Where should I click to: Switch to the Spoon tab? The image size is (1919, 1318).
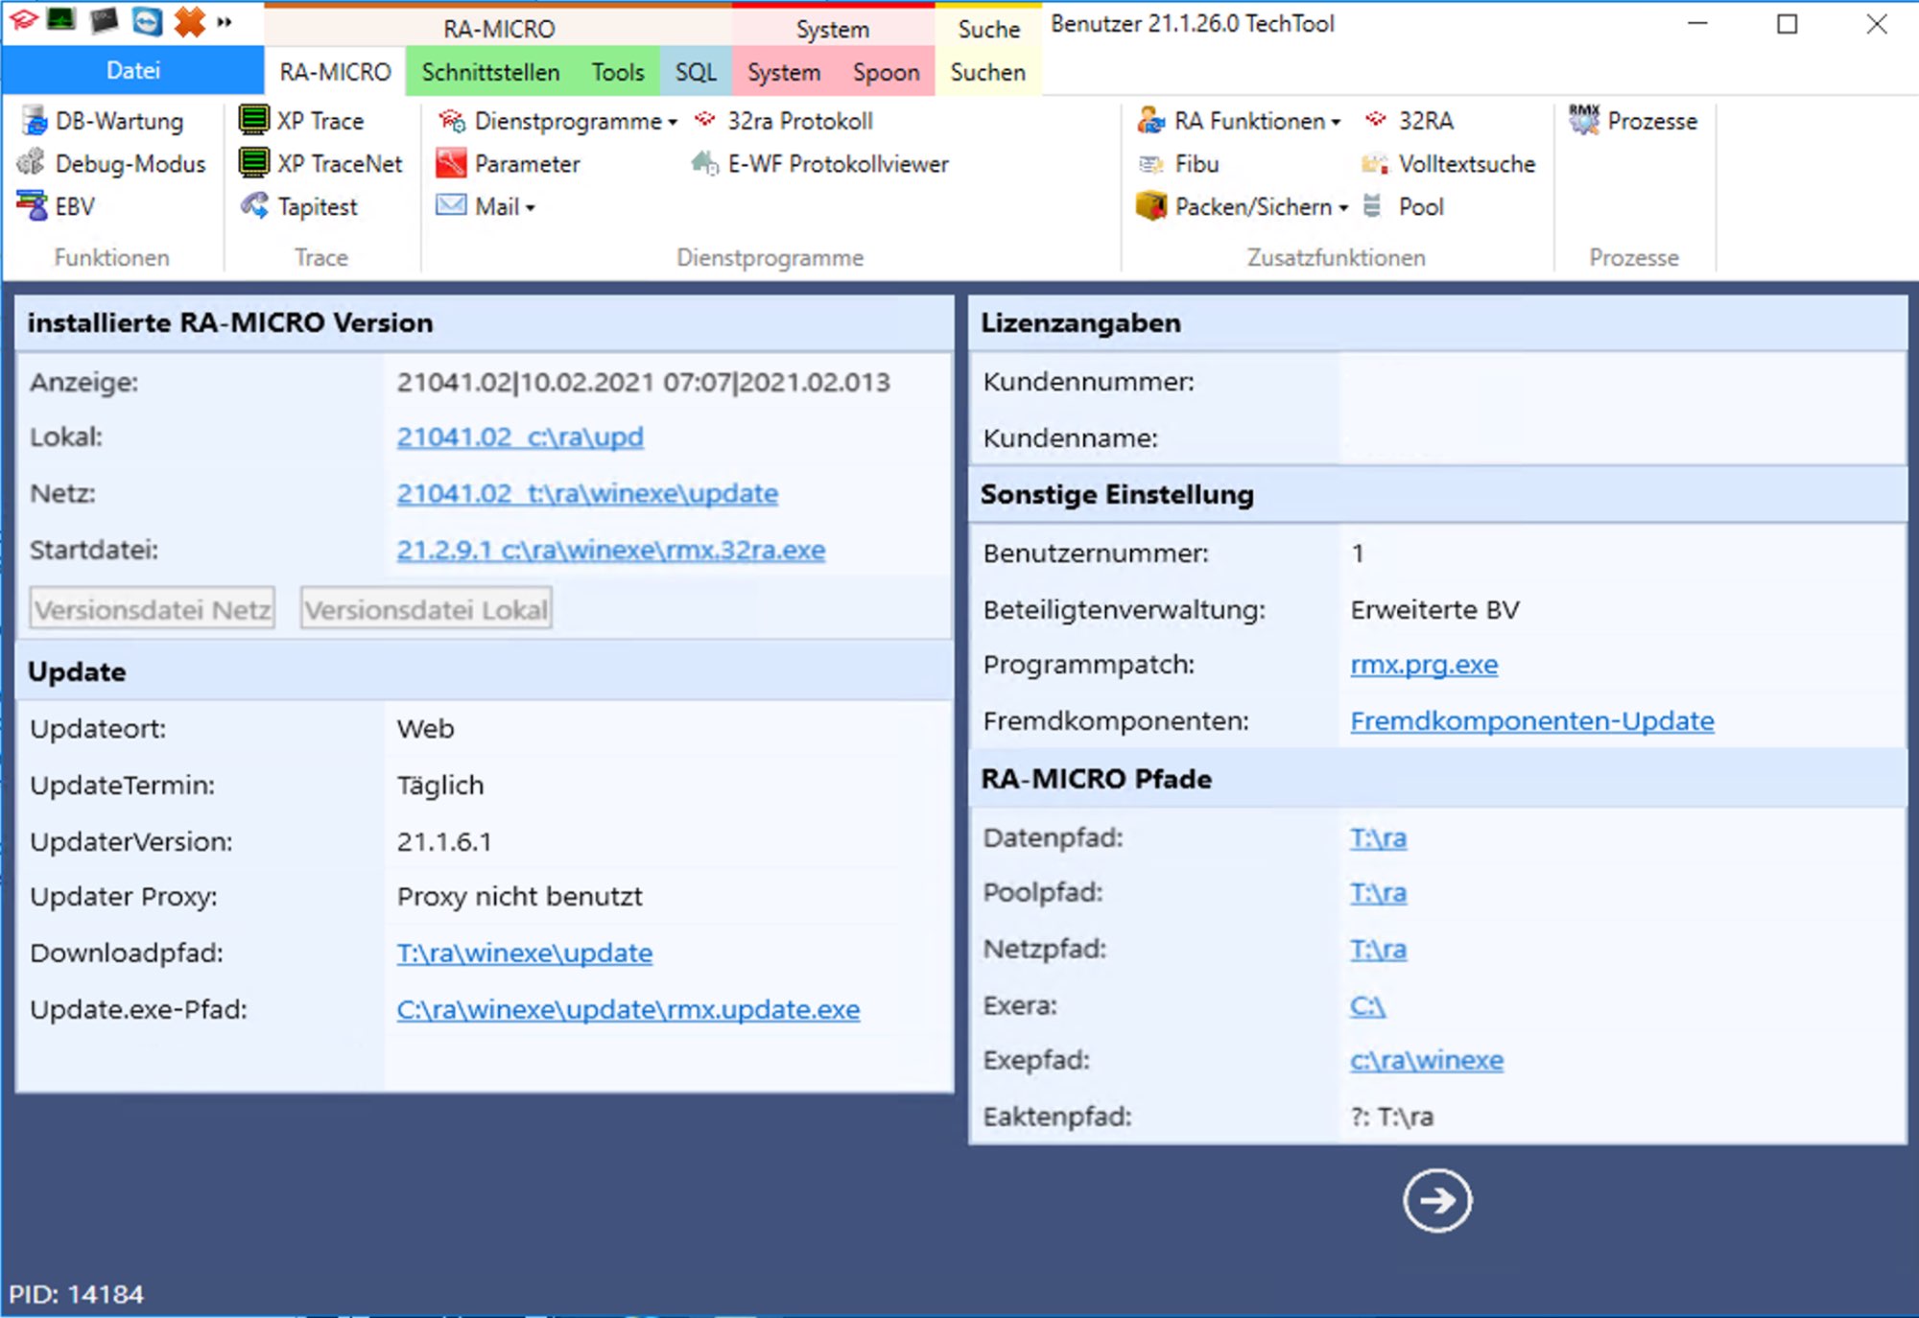886,72
